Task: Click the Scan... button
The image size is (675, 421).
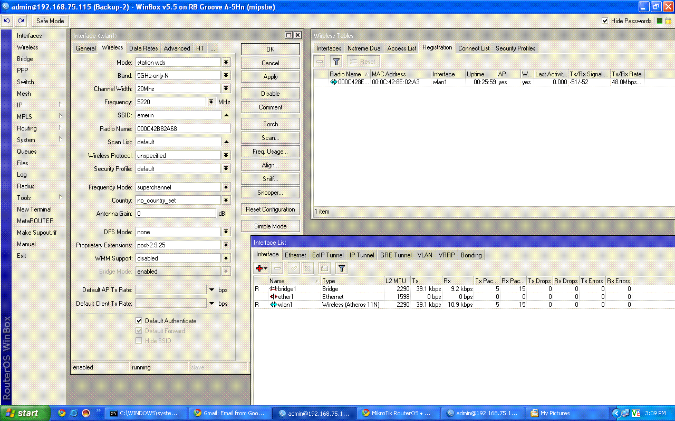Action: tap(271, 137)
